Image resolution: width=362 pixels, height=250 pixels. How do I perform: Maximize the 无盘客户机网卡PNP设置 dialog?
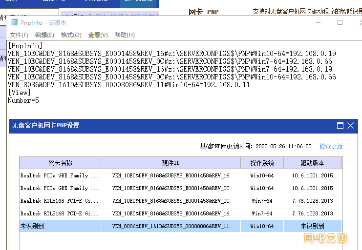tap(341, 126)
